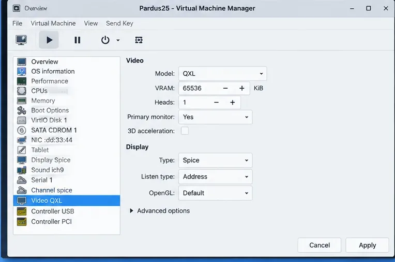Image resolution: width=395 pixels, height=262 pixels.
Task: Select the Overview monitor icon
Action: pyautogui.click(x=22, y=61)
